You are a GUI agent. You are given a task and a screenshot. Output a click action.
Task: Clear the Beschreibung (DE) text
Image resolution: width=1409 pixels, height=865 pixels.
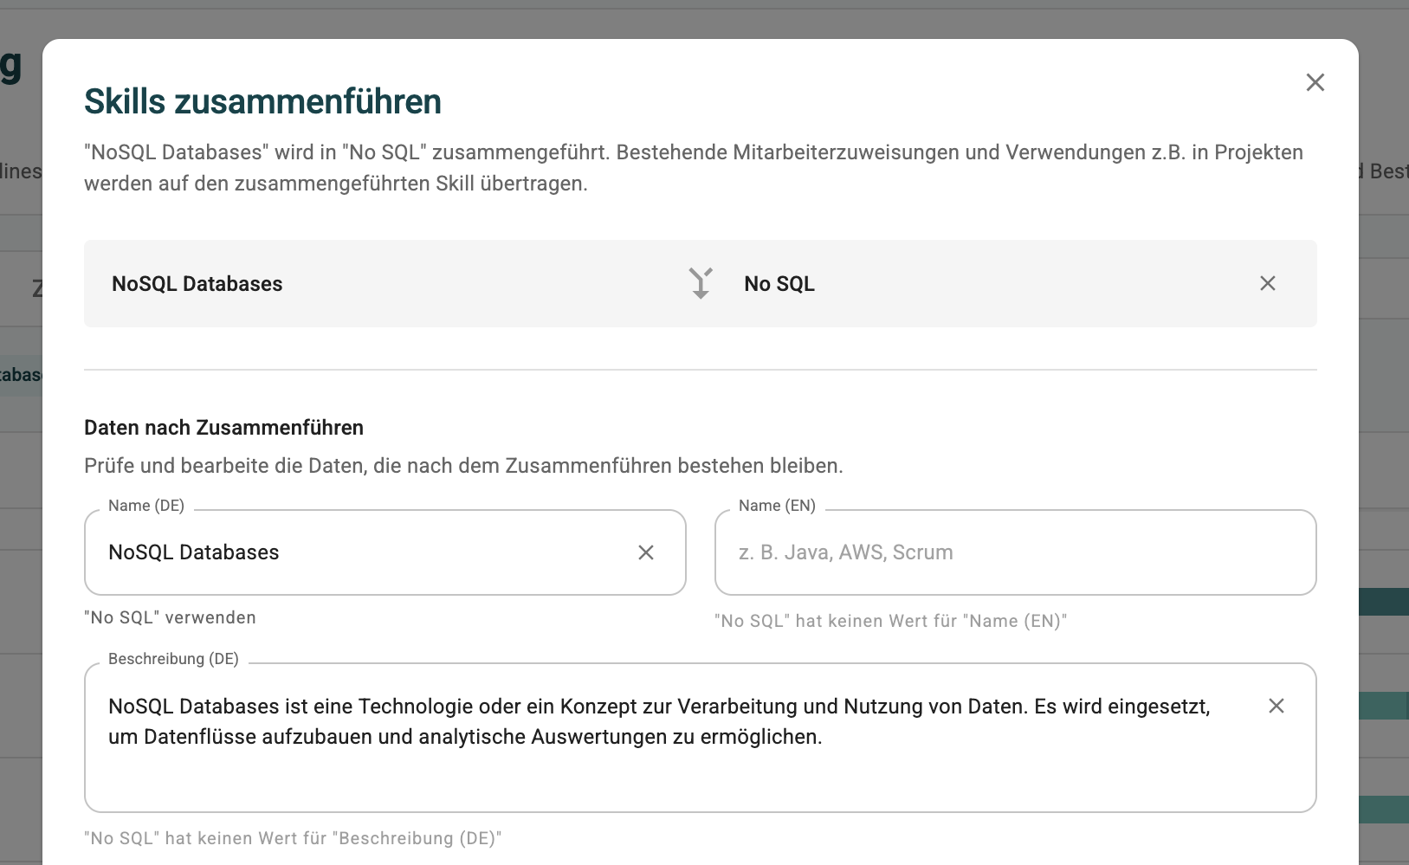point(1276,706)
